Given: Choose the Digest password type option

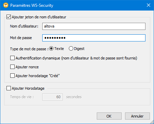Looking at the screenshot, I should click(71, 49).
